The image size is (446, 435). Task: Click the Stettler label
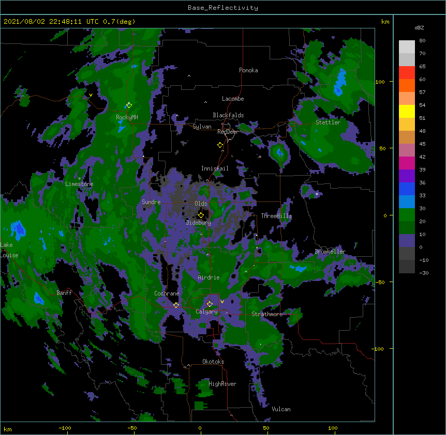328,122
